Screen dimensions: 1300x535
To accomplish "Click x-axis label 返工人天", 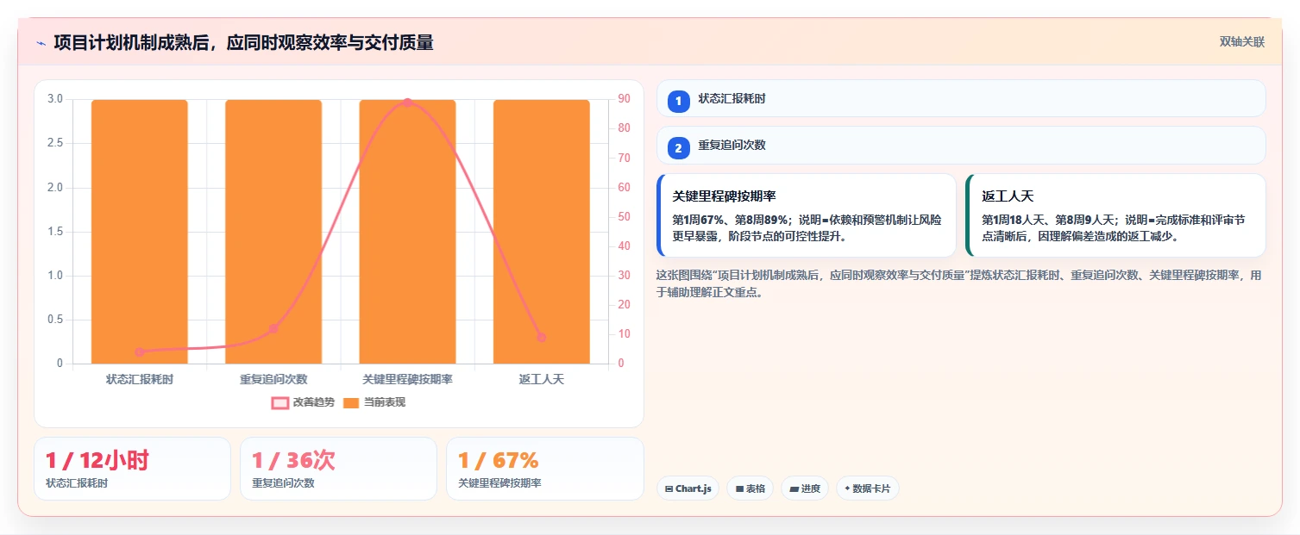I will tap(542, 379).
